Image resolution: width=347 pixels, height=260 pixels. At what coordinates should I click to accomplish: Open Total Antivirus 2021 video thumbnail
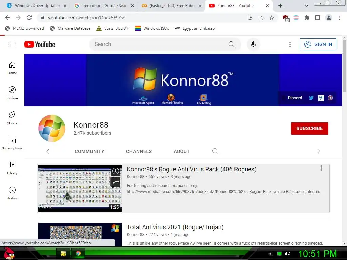pyautogui.click(x=80, y=234)
